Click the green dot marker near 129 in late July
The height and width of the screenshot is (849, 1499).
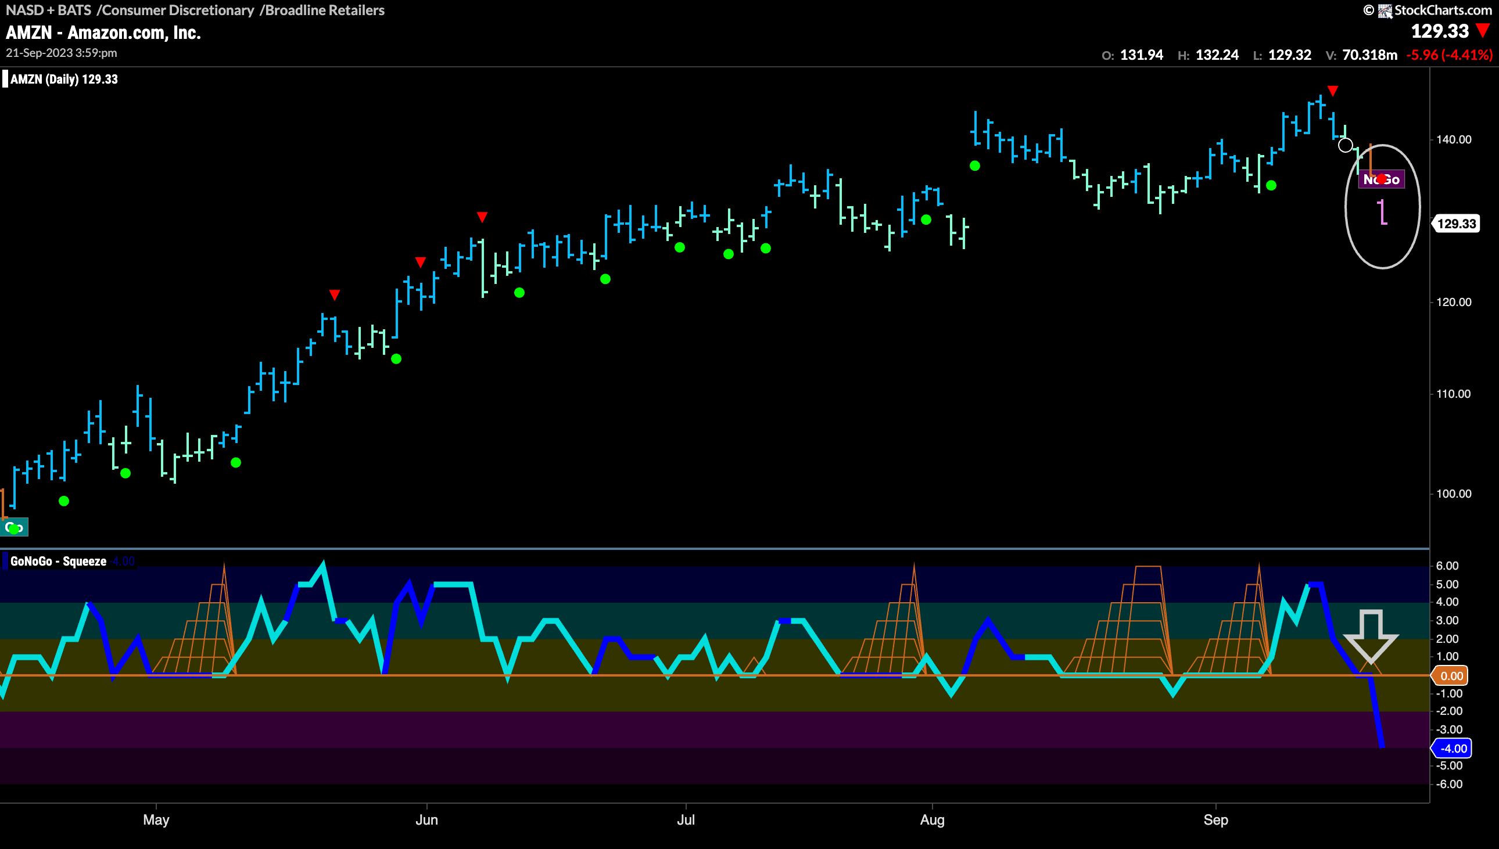[926, 220]
